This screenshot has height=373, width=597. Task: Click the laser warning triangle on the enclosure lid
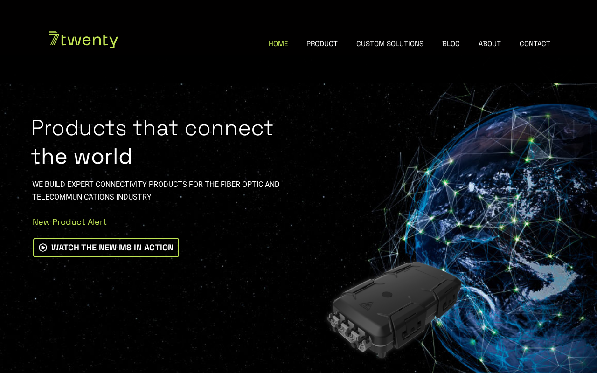(366, 305)
